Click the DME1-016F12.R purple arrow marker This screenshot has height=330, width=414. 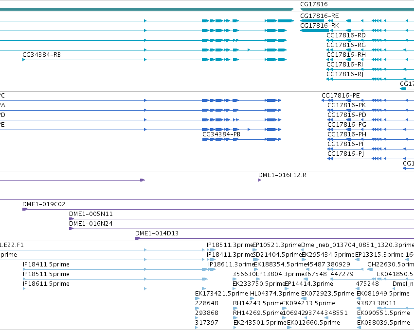click(260, 180)
